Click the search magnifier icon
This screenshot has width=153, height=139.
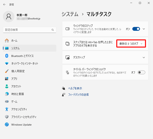53,30
